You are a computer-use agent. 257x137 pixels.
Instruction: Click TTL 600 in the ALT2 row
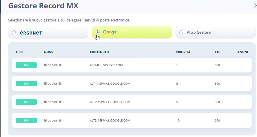(x=217, y=102)
